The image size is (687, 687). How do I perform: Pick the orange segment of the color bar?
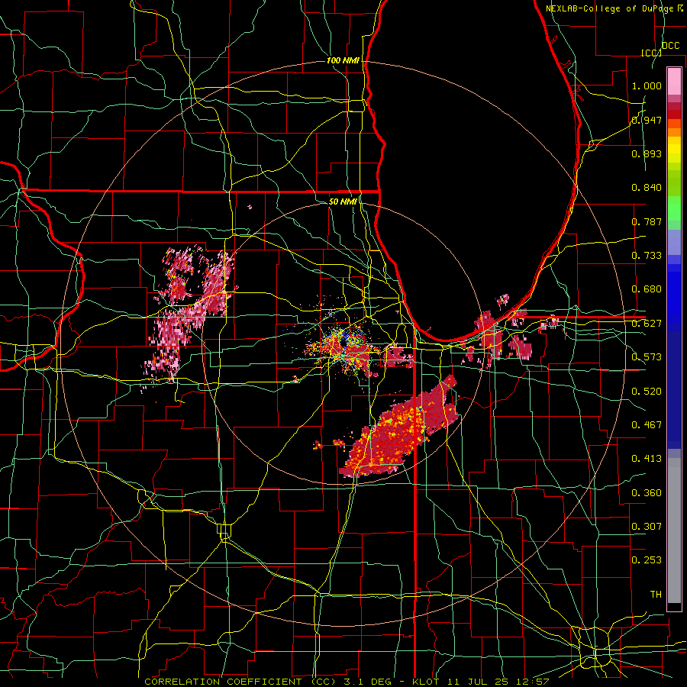tap(674, 132)
